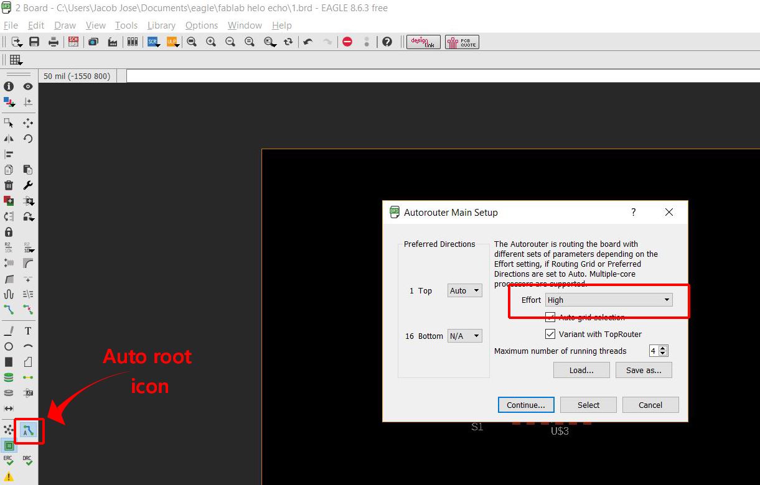Select the Mirror tool
This screenshot has height=485, width=760.
pyautogui.click(x=9, y=139)
